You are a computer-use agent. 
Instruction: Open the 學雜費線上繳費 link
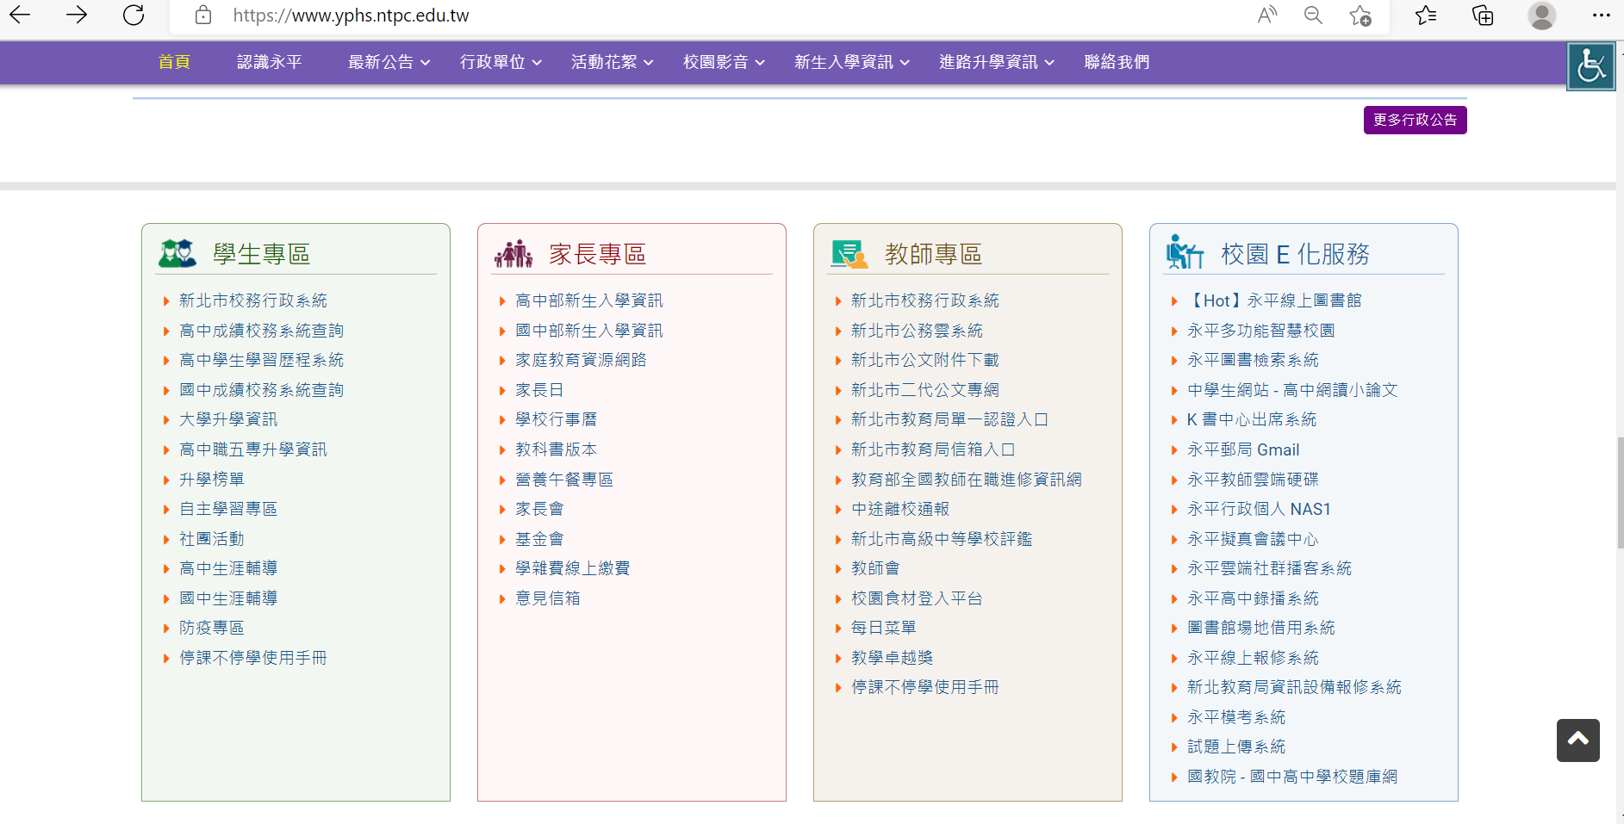tap(572, 568)
